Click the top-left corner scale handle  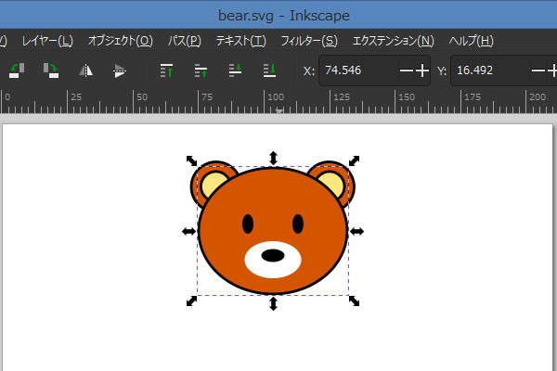click(191, 160)
